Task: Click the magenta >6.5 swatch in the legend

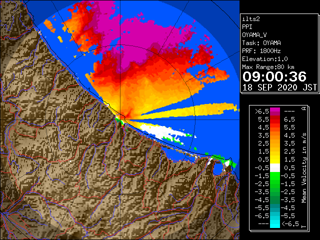Action: [x=275, y=111]
